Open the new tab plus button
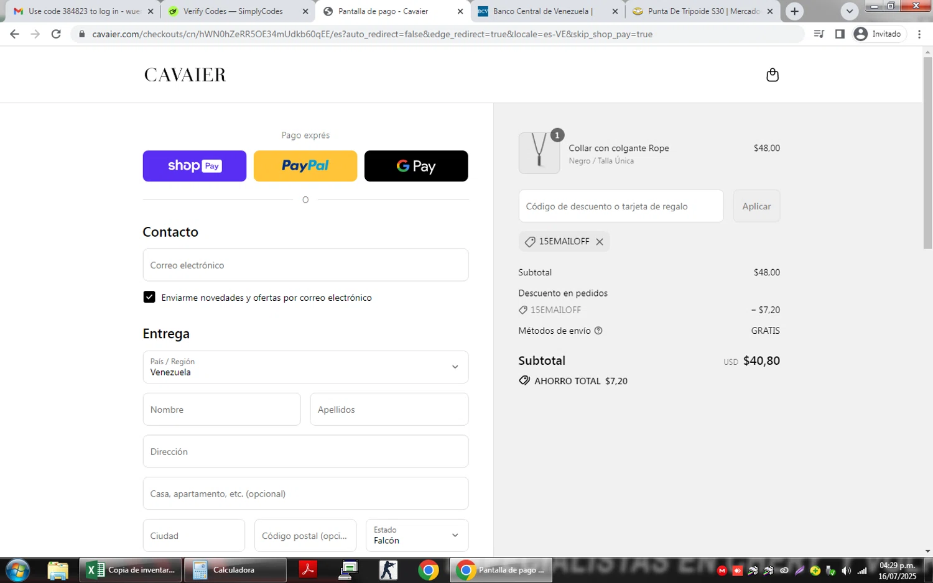This screenshot has width=933, height=583. point(794,11)
